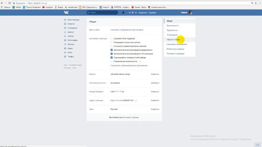This screenshot has width=262, height=147.
Task: Open the Приватность settings tab
Action: (180, 30)
